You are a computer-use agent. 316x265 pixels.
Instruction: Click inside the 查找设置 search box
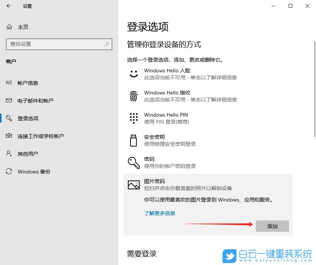pyautogui.click(x=55, y=44)
